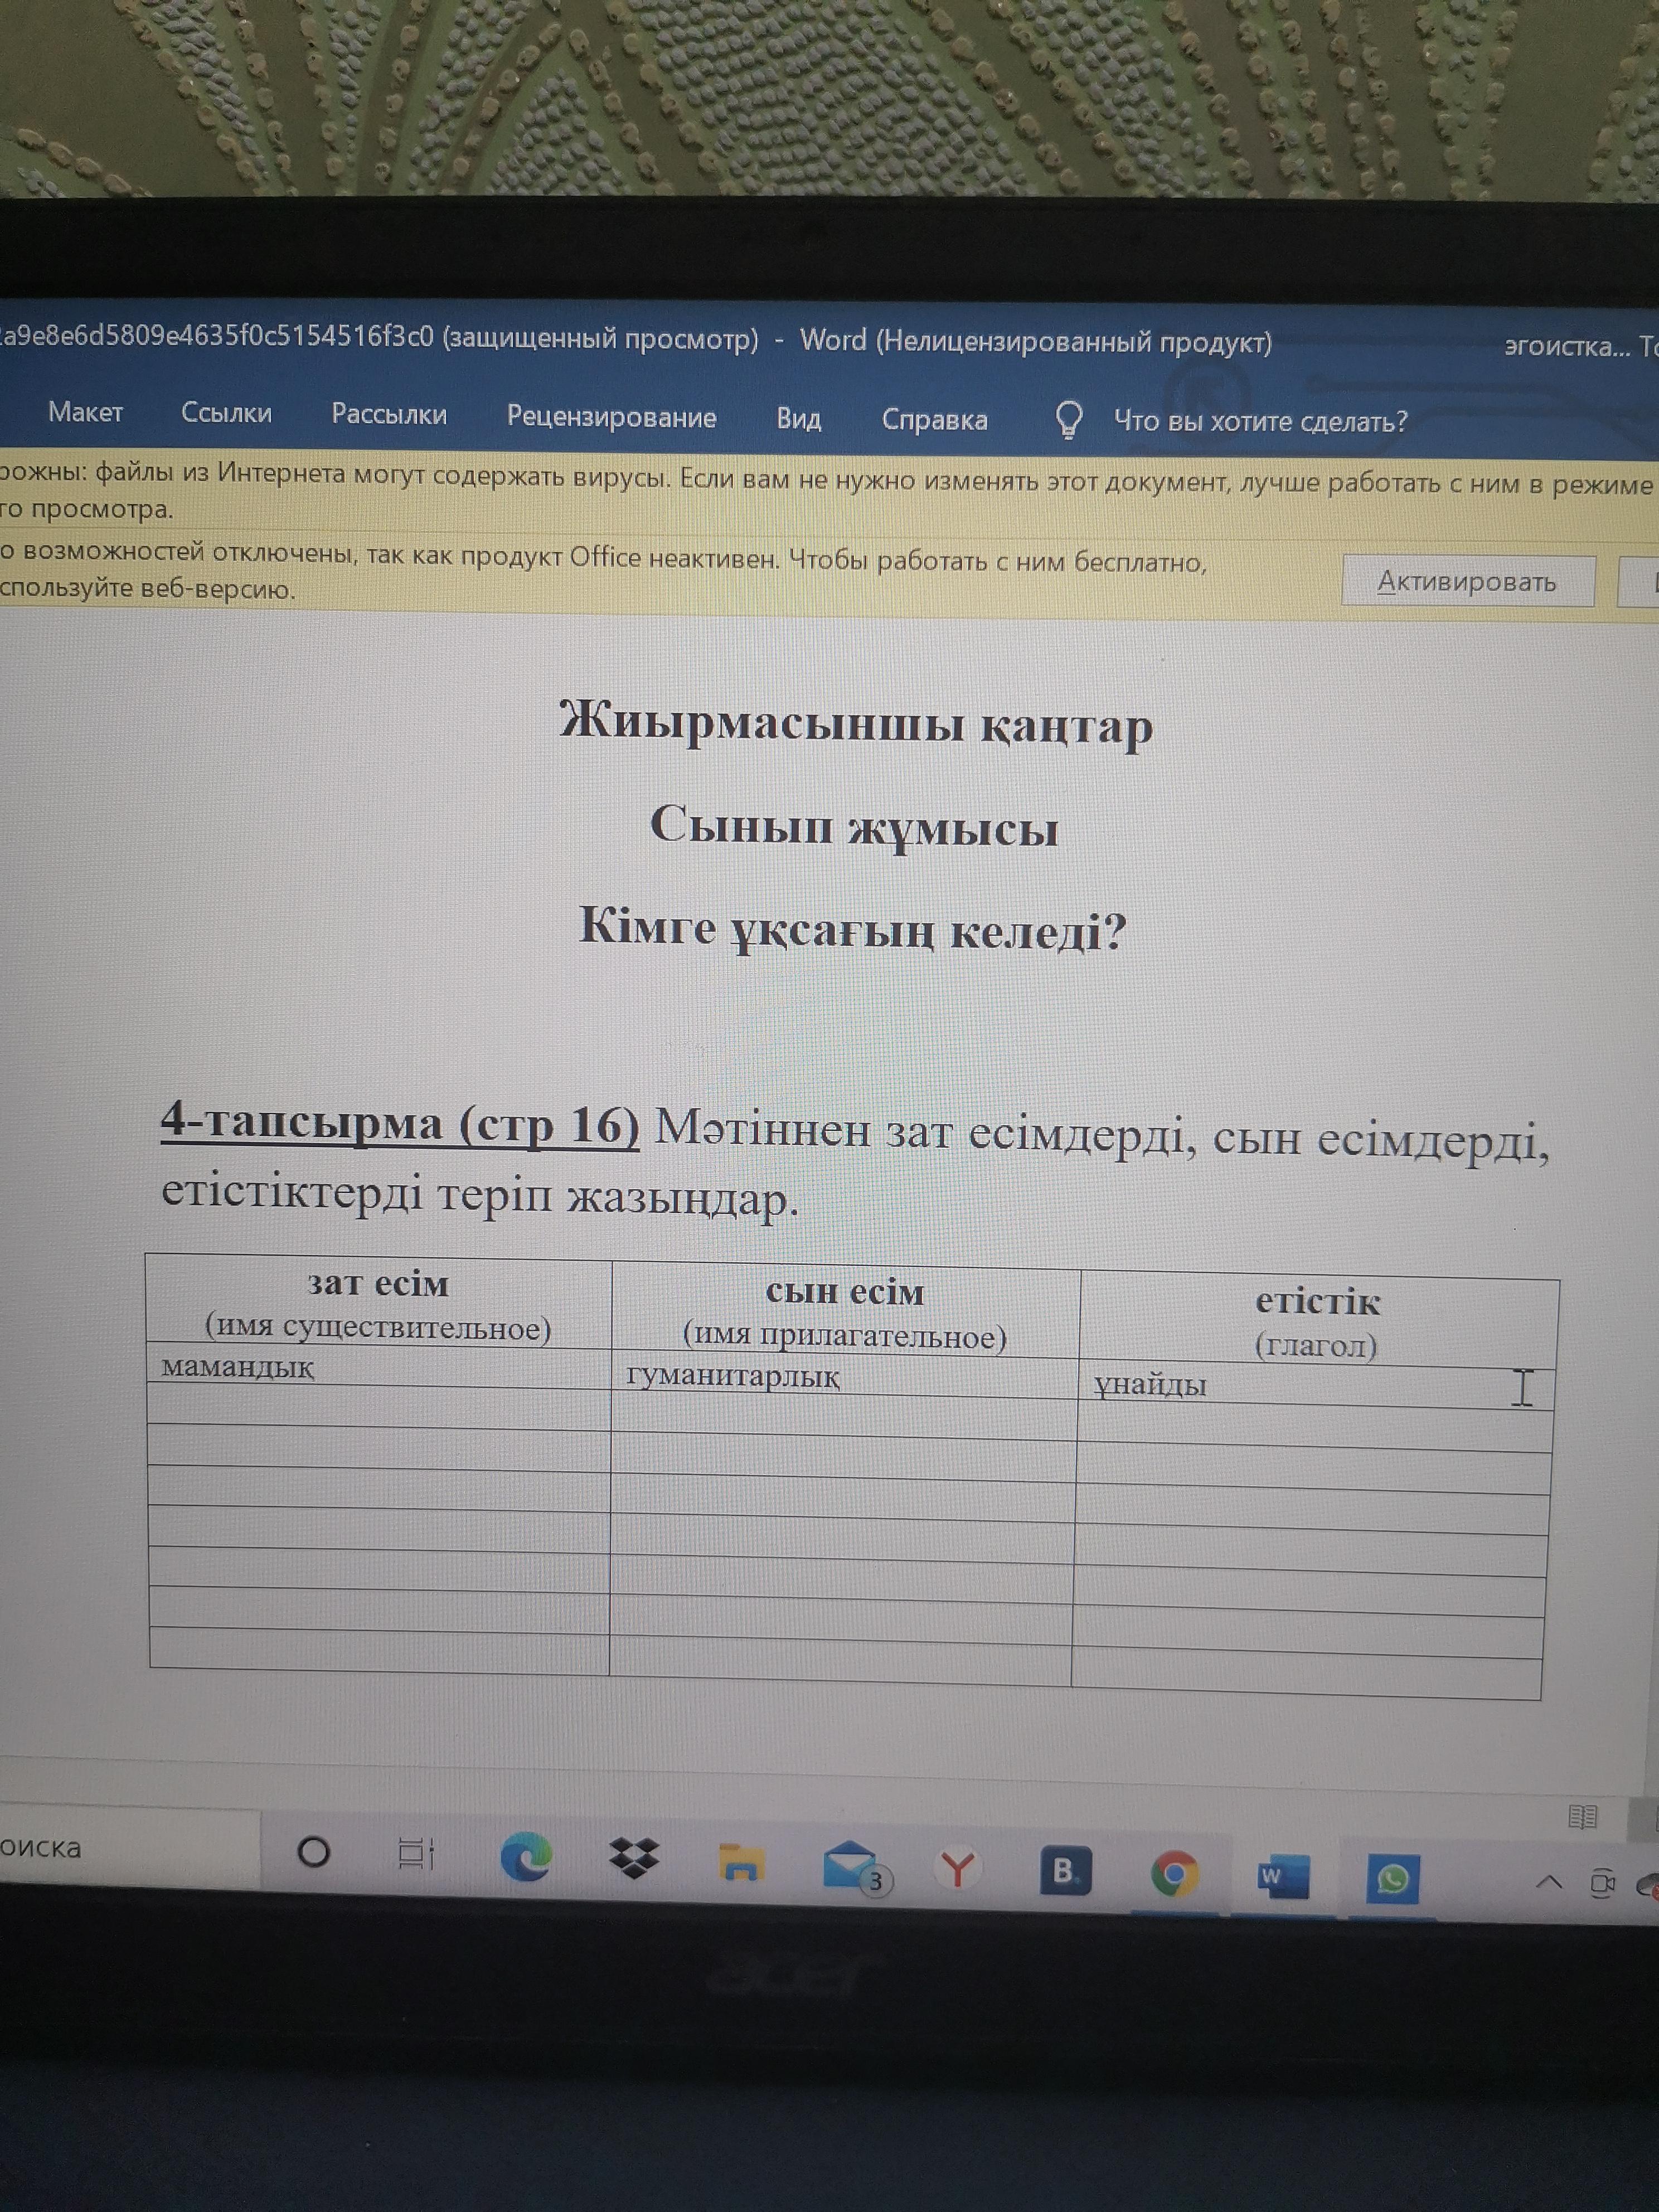Launch Microsoft Edge from taskbar
This screenshot has height=2212, width=1659.
[x=526, y=1858]
